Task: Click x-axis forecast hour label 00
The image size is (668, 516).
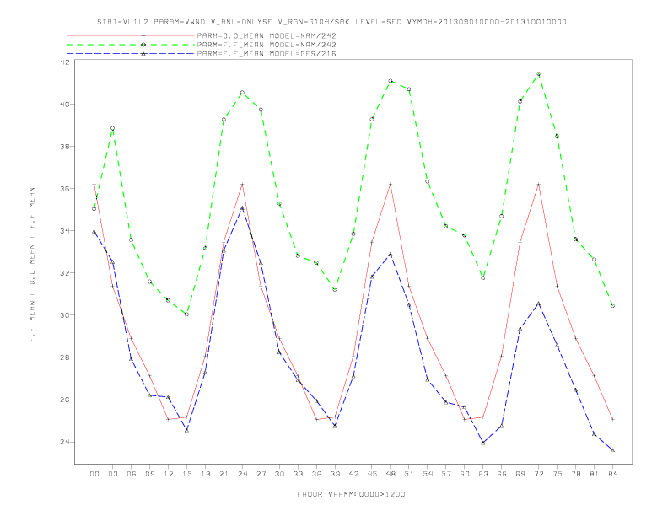Action: point(94,474)
